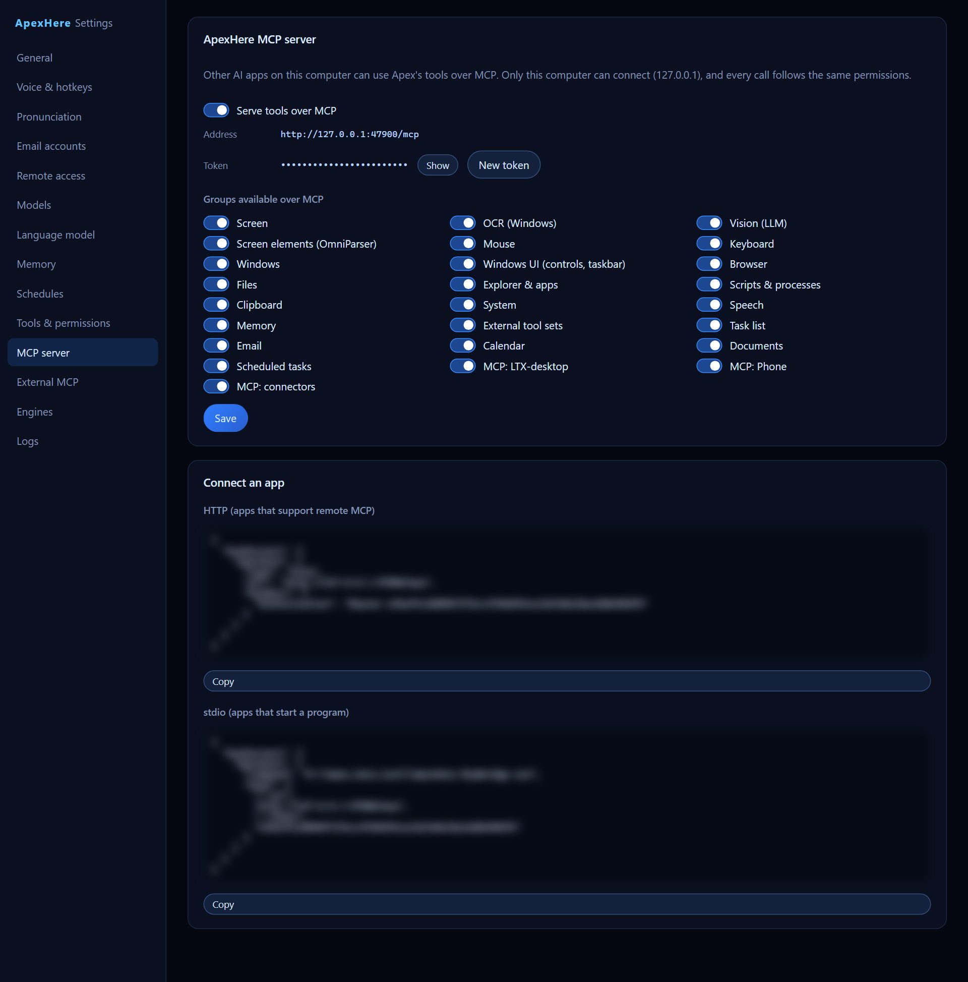Toggle Scripts & processes group
Image resolution: width=968 pixels, height=982 pixels.
point(709,284)
